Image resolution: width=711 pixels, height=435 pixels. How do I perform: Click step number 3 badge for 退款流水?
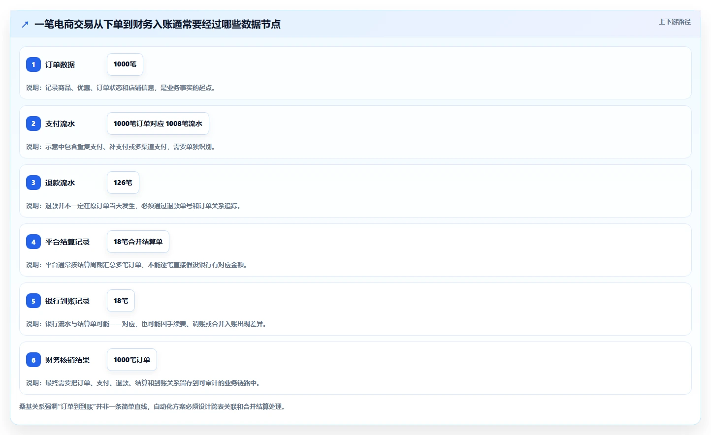(x=33, y=183)
